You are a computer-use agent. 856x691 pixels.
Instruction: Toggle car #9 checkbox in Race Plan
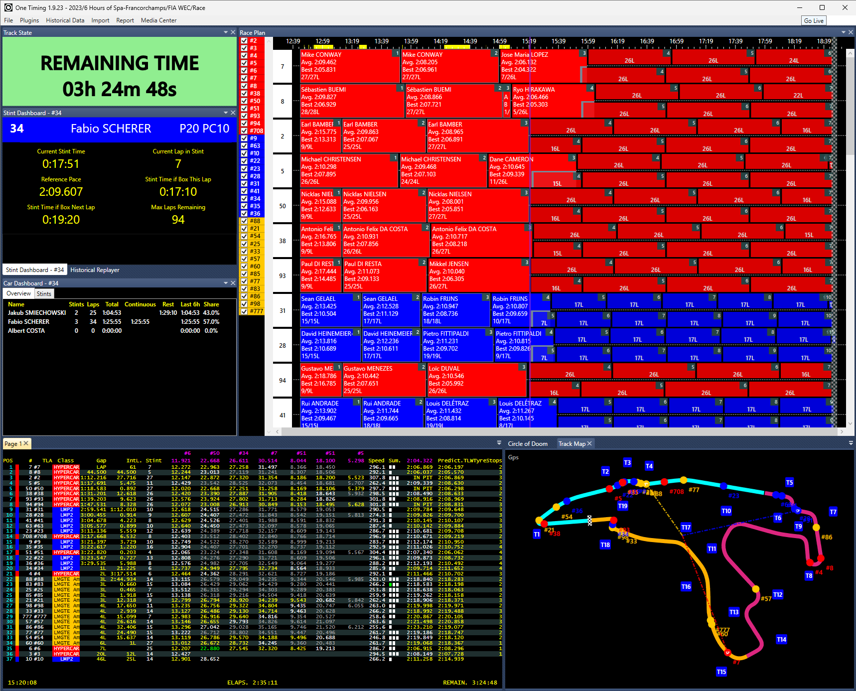click(244, 138)
